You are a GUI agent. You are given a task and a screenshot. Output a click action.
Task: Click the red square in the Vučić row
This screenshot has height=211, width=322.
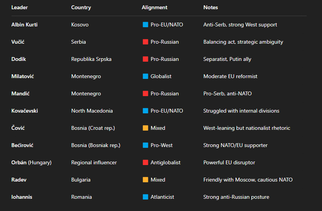[145, 42]
